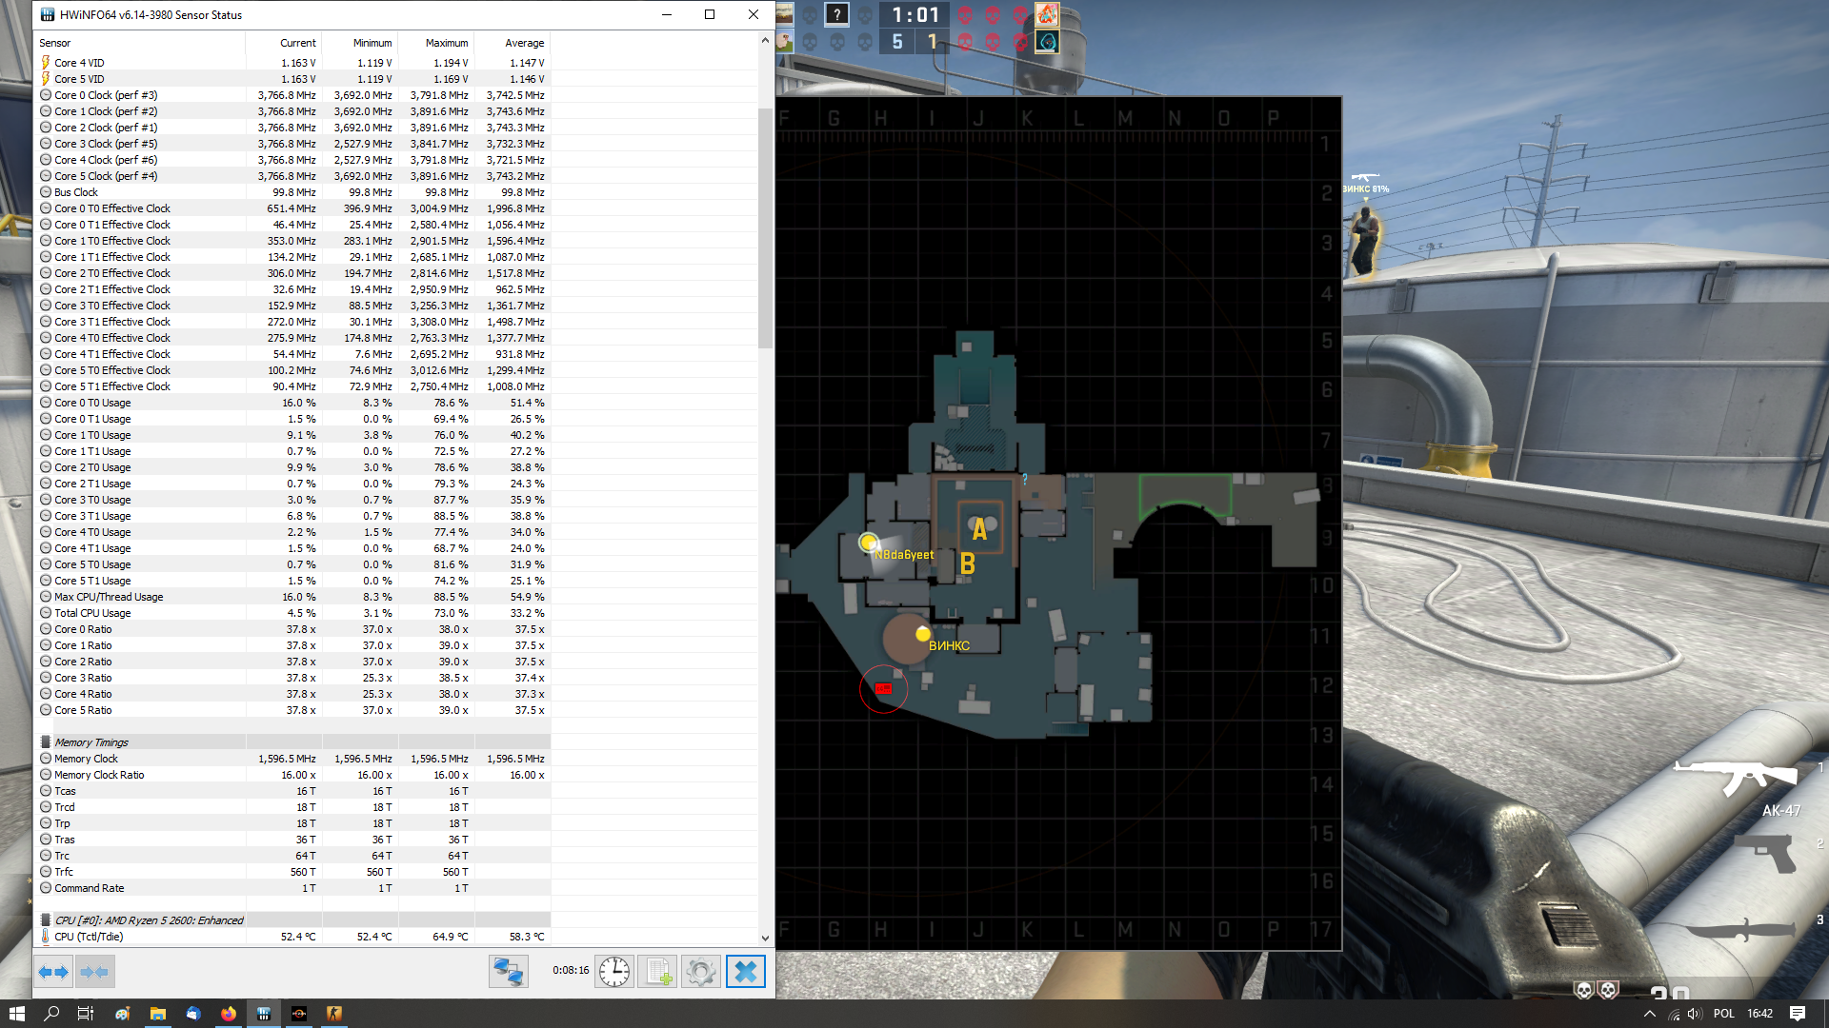Open sensor settings gear icon
The height and width of the screenshot is (1028, 1829).
701,972
